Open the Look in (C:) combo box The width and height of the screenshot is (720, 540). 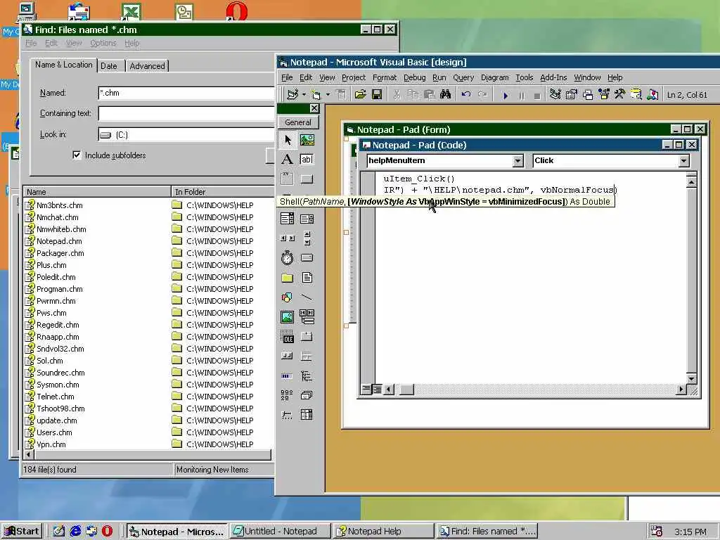pos(186,134)
